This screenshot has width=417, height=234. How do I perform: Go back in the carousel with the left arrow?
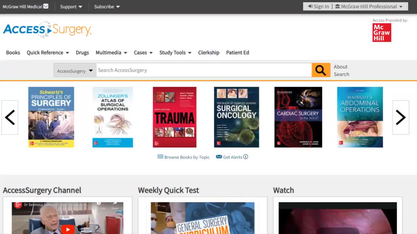(x=9, y=117)
